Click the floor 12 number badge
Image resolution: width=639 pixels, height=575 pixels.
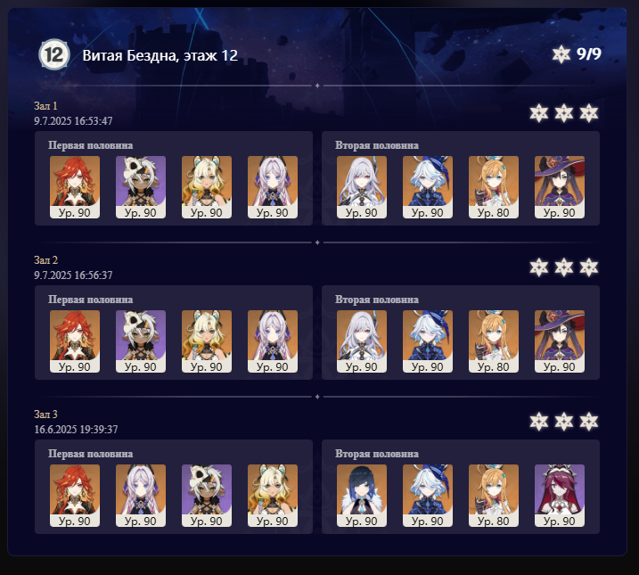54,54
